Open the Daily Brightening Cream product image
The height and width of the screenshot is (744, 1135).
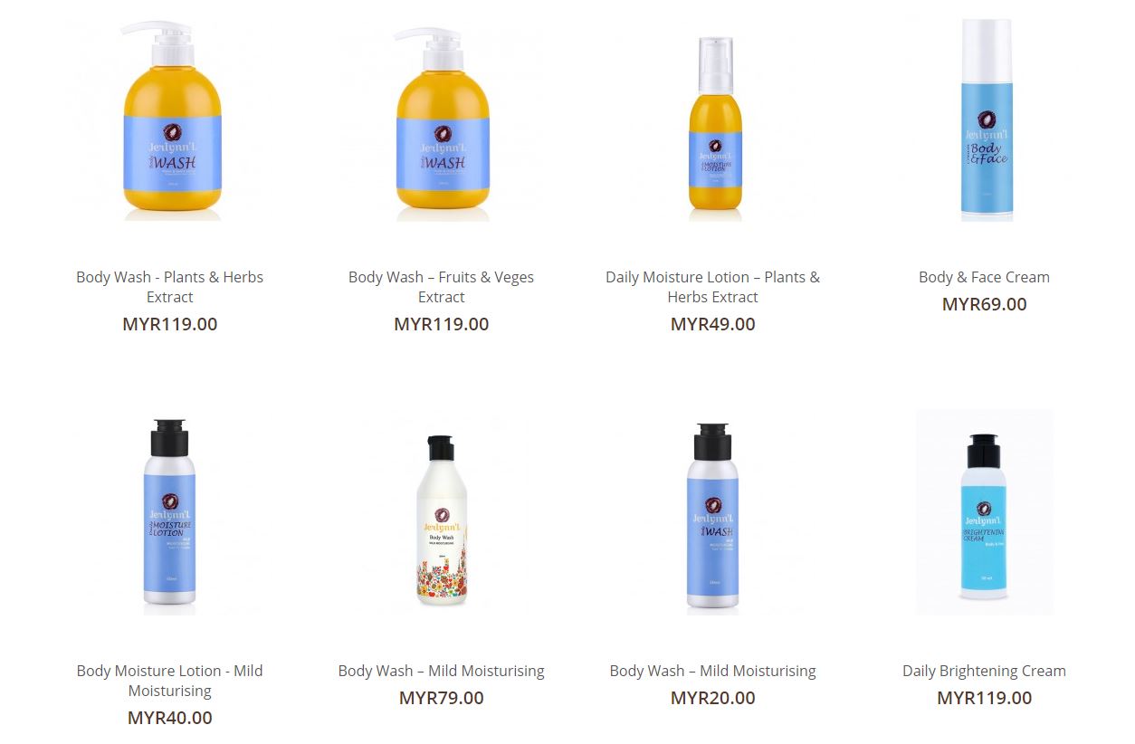pos(985,512)
